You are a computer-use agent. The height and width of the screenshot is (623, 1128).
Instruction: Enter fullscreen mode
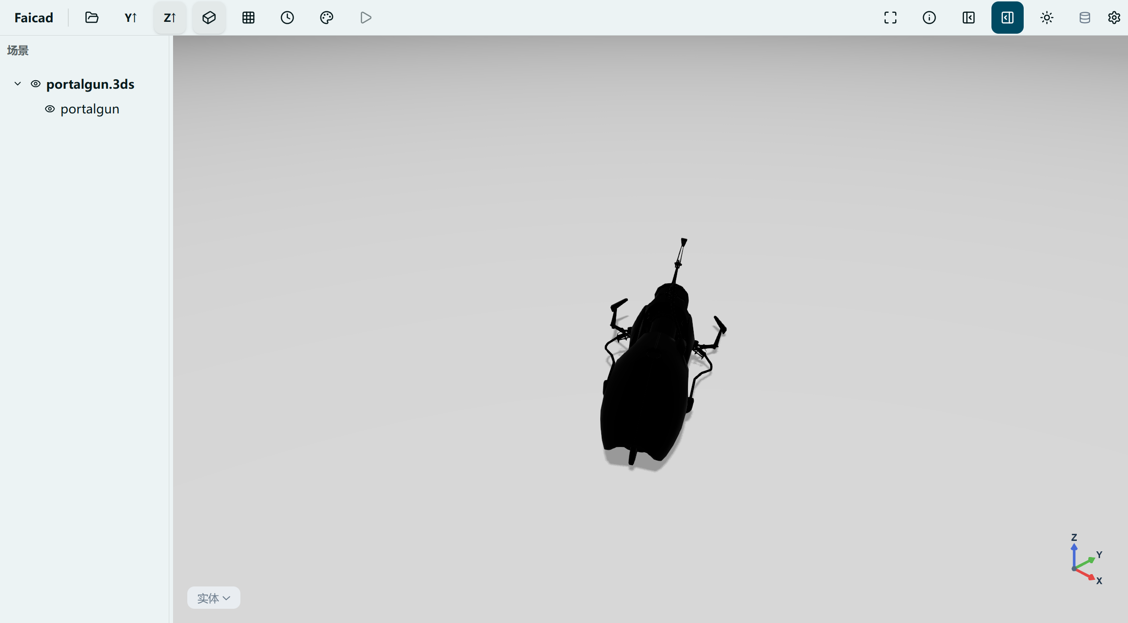click(890, 18)
